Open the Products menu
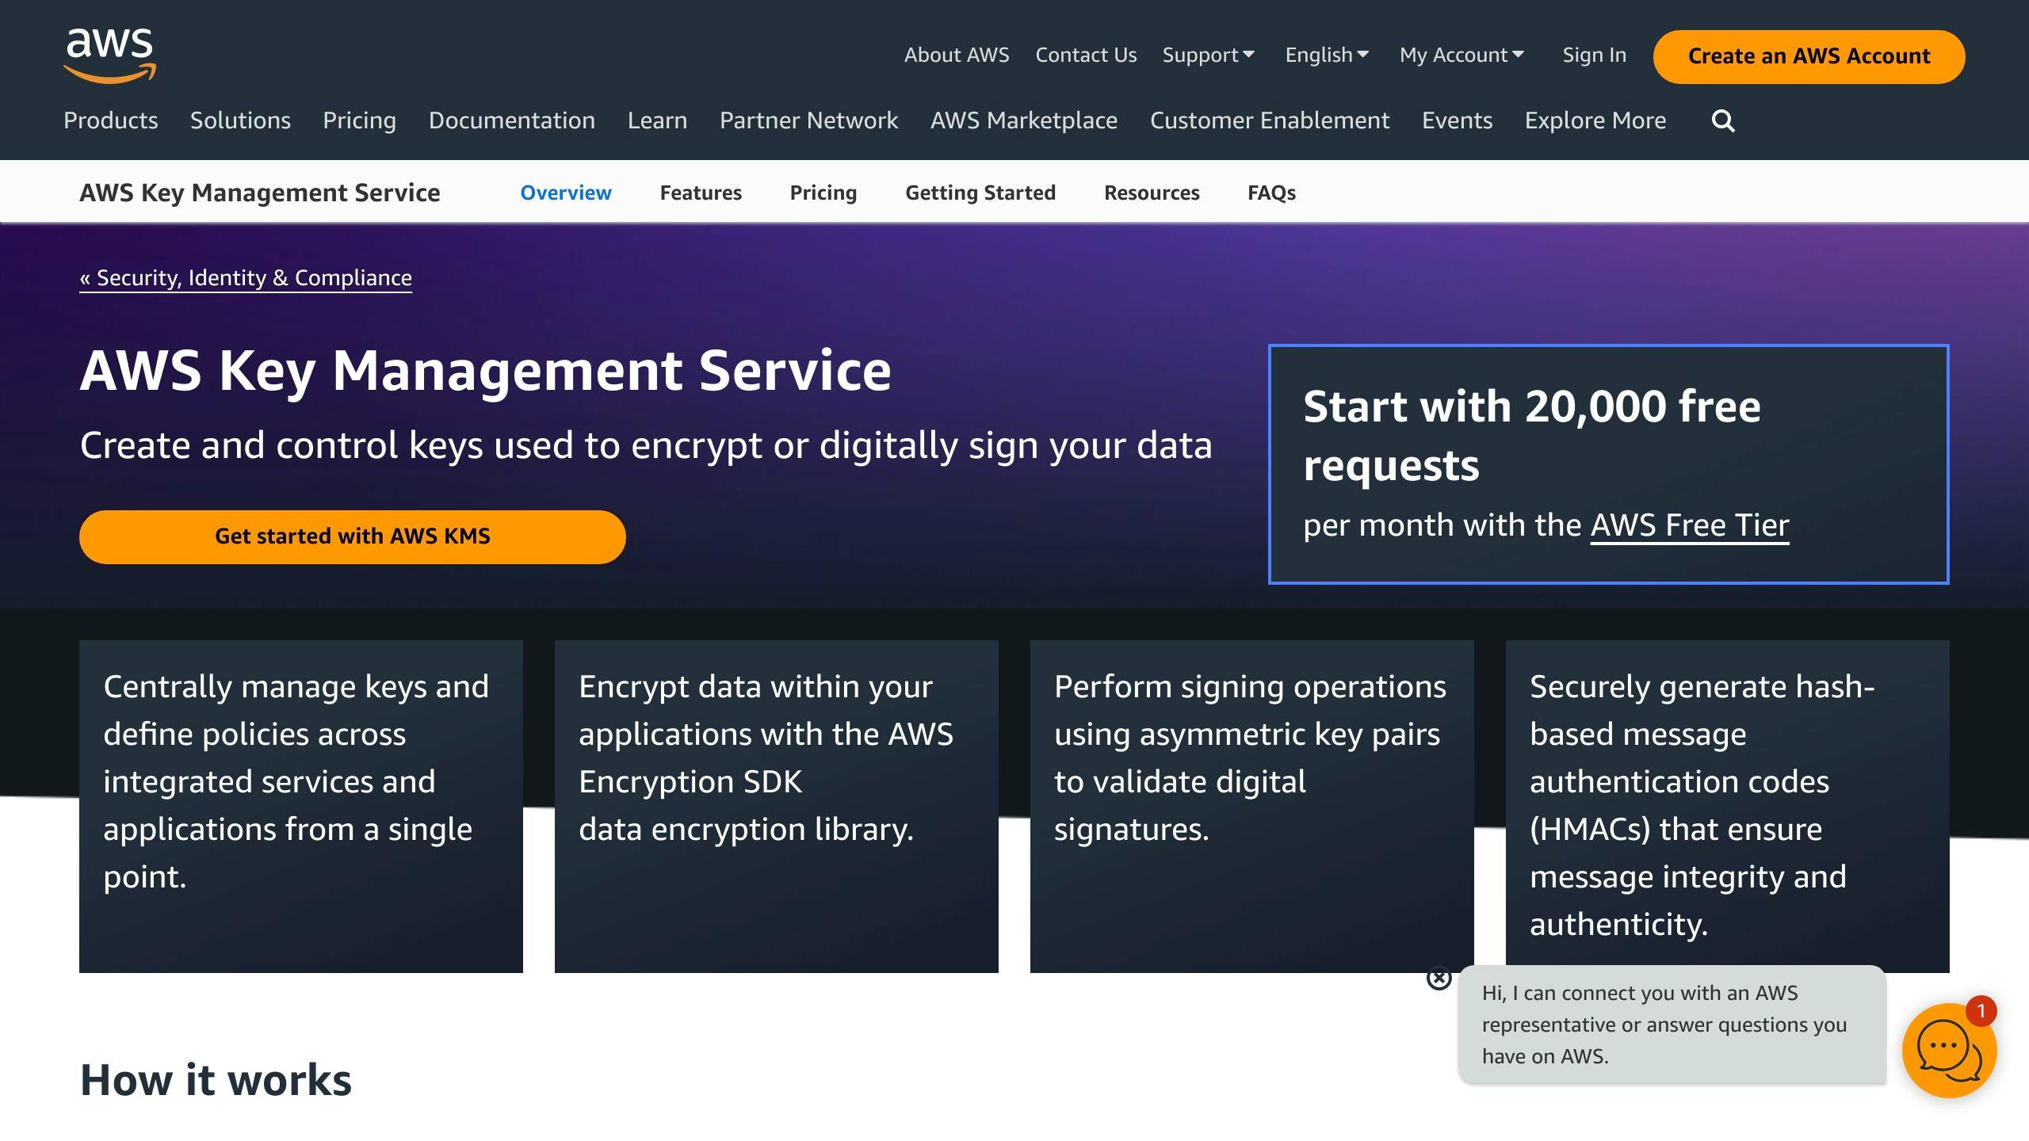Viewport: 2029px width, 1141px height. pos(111,120)
